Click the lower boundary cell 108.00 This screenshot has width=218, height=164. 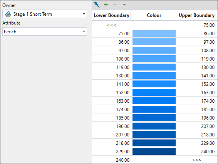click(x=111, y=59)
